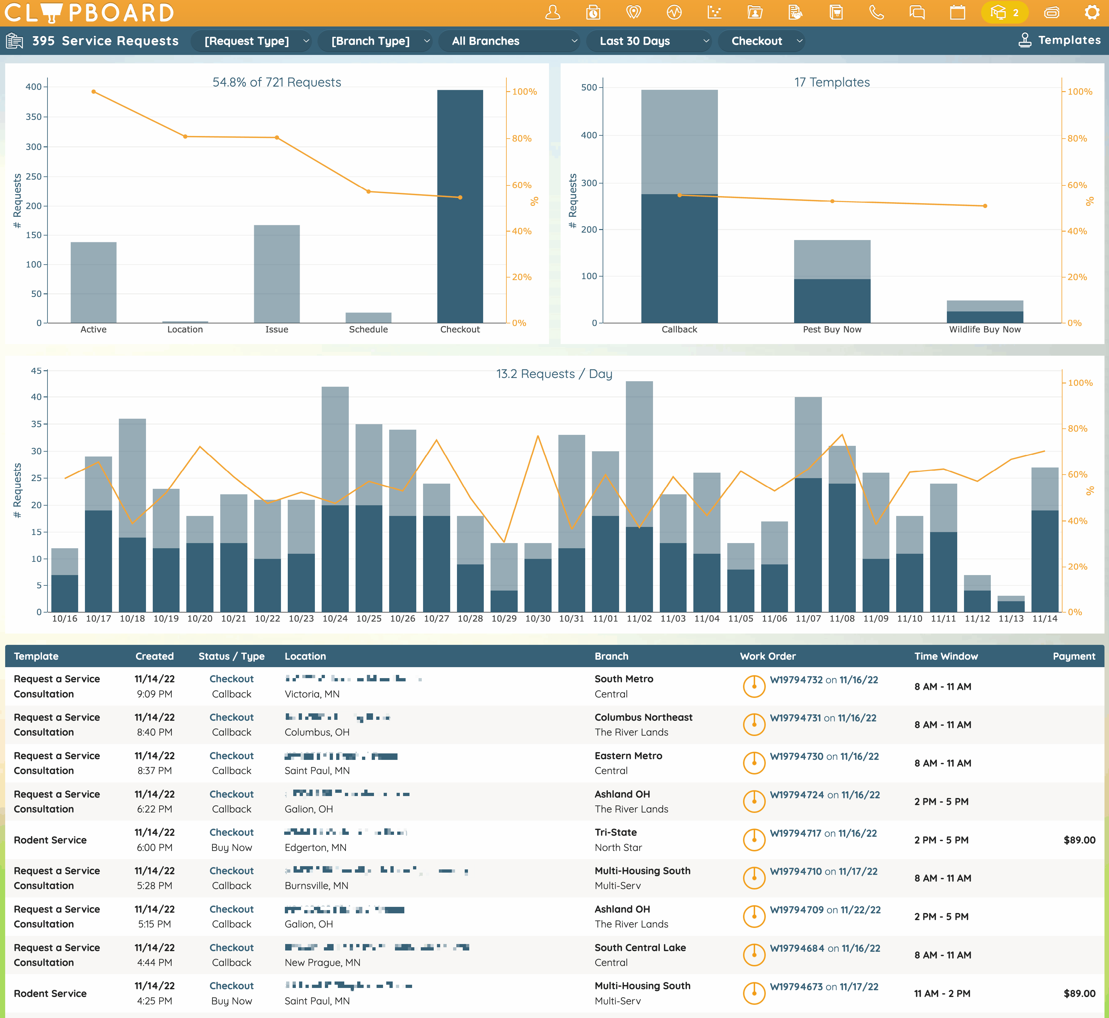Open the settings gear icon
The image size is (1109, 1018).
(1092, 13)
